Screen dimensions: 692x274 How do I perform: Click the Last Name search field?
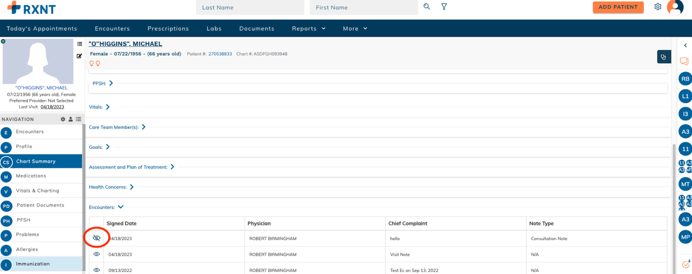tap(250, 7)
